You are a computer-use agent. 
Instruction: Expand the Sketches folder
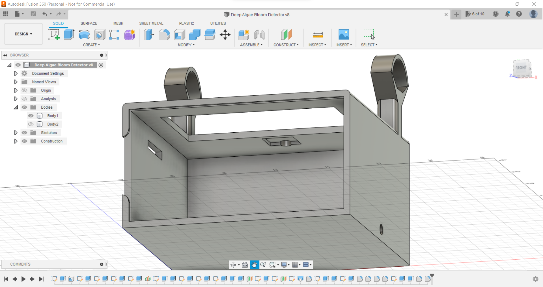pyautogui.click(x=16, y=133)
